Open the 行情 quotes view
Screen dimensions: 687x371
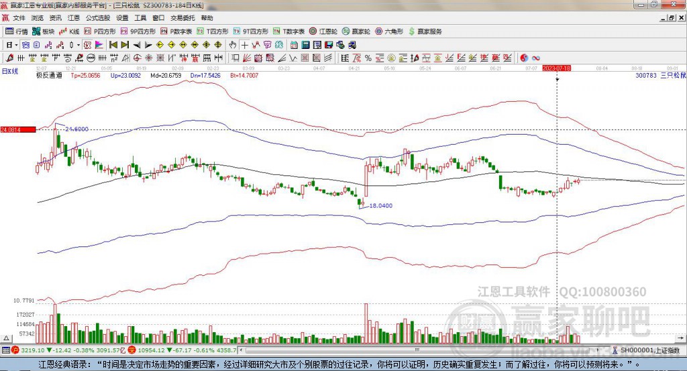17,31
